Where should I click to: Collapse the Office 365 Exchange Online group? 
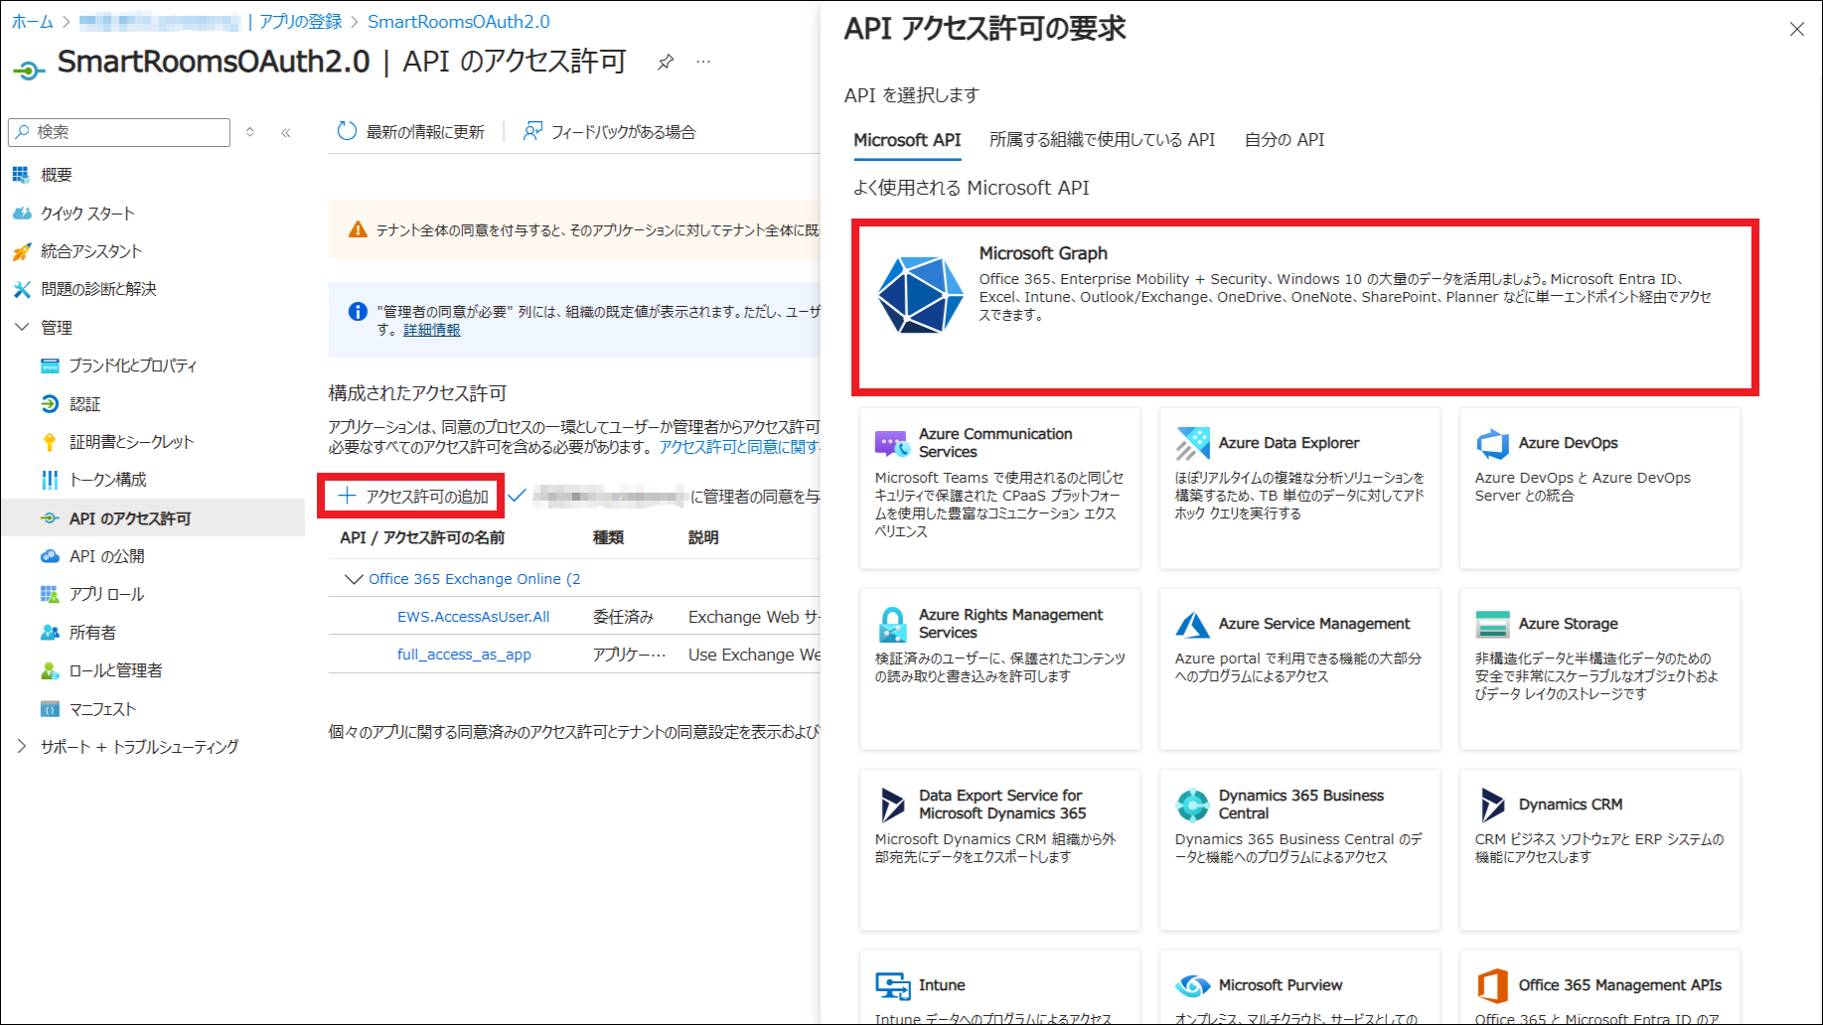(353, 579)
